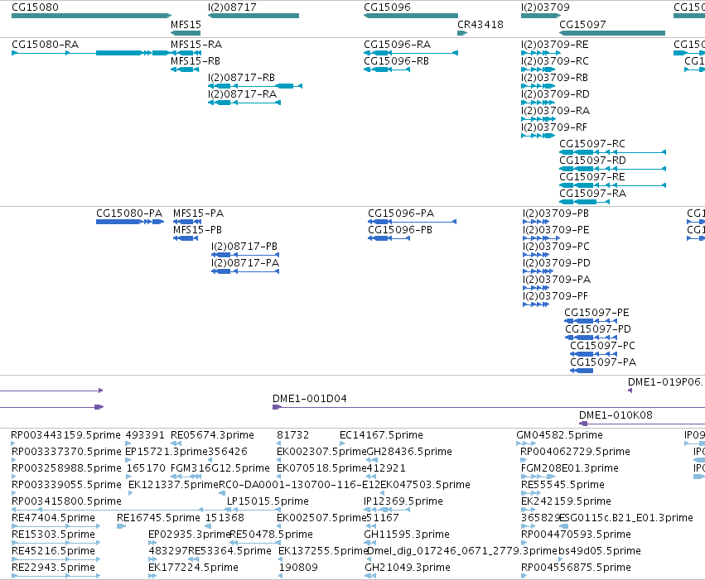
Task: Select the GM04582.5prime EST label
Action: click(x=559, y=435)
